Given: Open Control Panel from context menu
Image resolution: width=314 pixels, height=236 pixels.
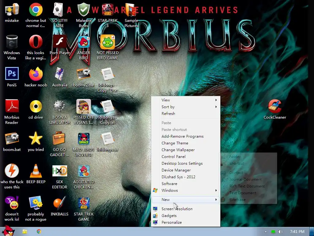Looking at the screenshot, I should 186,156.
